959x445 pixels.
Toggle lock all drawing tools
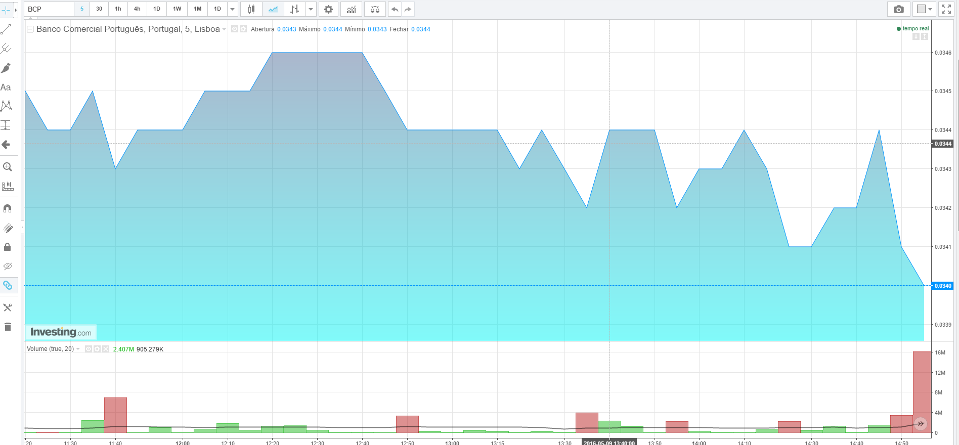coord(7,247)
